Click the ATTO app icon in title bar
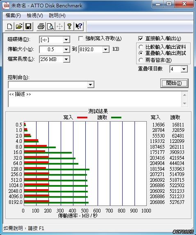196x235 pixels. point(6,6)
